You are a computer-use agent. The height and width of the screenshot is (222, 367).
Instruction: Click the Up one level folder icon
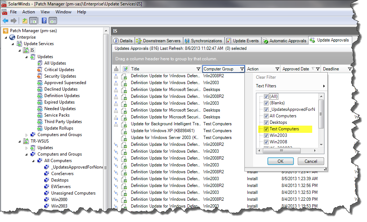coord(25,21)
